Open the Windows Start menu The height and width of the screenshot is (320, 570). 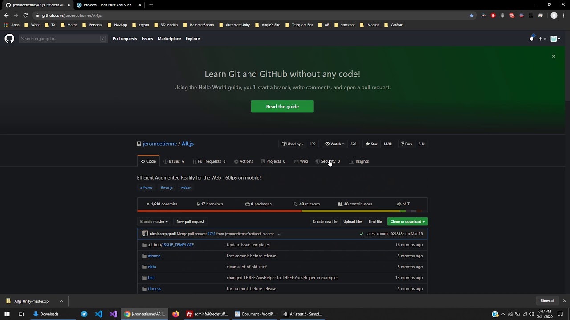pos(7,314)
